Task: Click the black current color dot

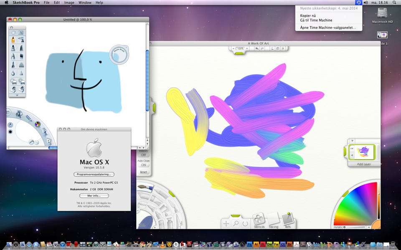Action: (x=10, y=132)
